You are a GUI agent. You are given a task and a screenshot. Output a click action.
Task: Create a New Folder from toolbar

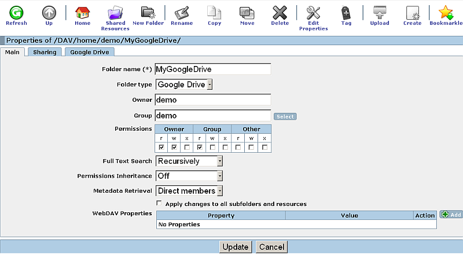148,13
